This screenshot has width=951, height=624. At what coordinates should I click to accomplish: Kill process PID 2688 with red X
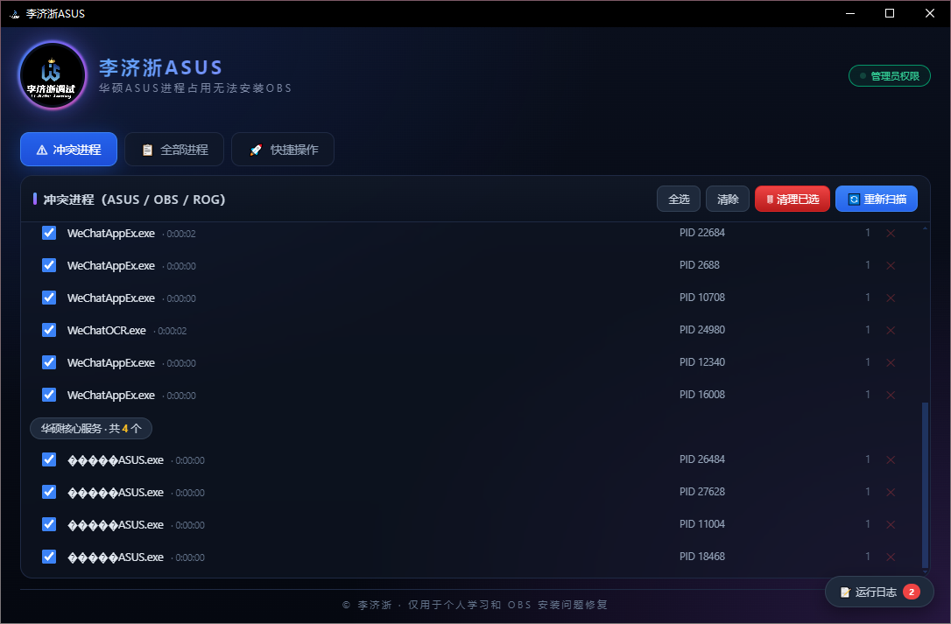891,265
